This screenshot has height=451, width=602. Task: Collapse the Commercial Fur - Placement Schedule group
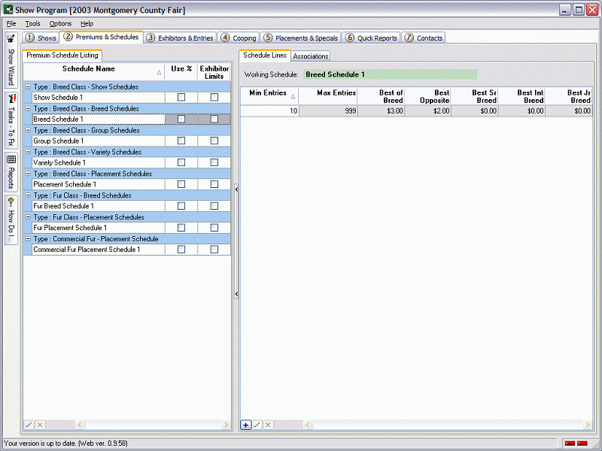(x=29, y=238)
